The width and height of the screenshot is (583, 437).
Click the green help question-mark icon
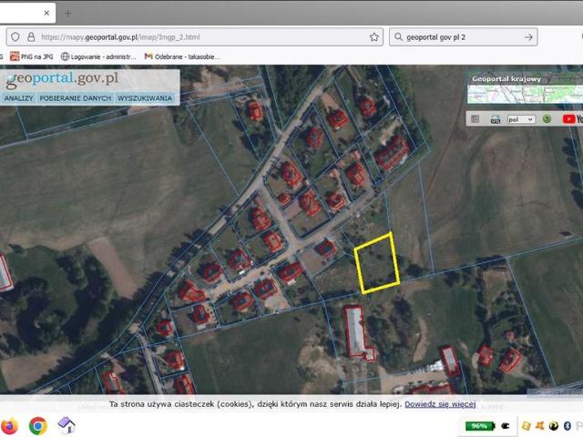pos(547,118)
